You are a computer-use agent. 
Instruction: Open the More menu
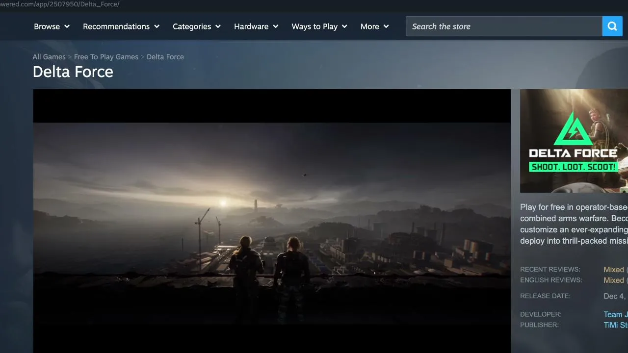coord(375,26)
